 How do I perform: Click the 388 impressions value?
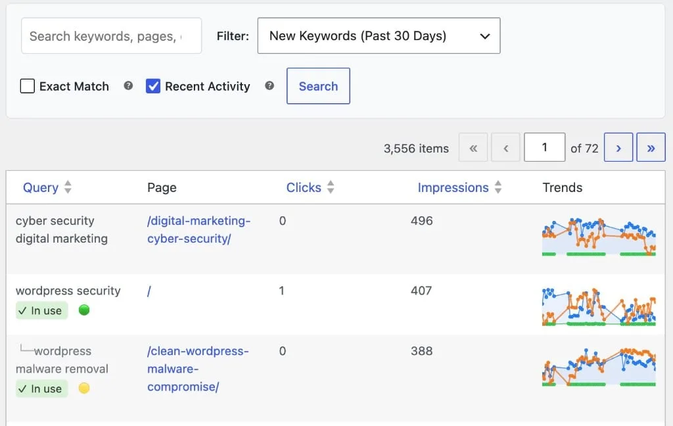click(421, 351)
